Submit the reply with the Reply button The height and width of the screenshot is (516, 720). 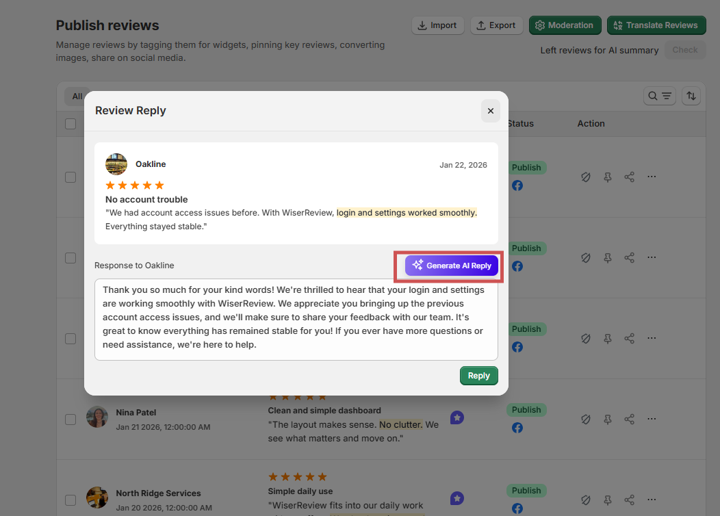tap(478, 375)
